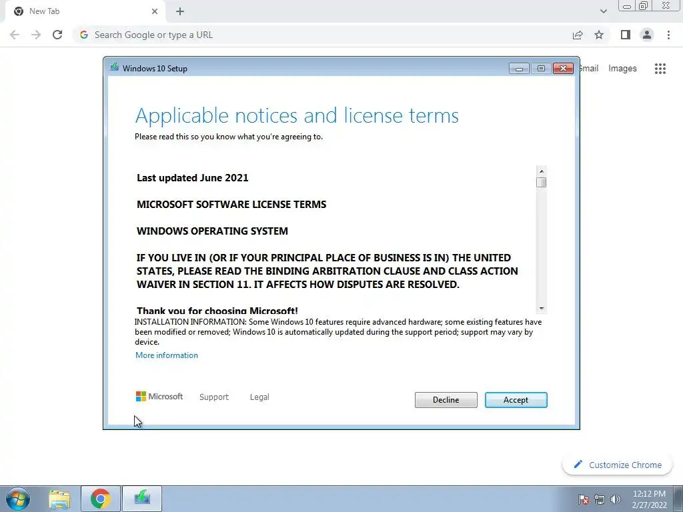Open the Google apps grid

[x=660, y=69]
